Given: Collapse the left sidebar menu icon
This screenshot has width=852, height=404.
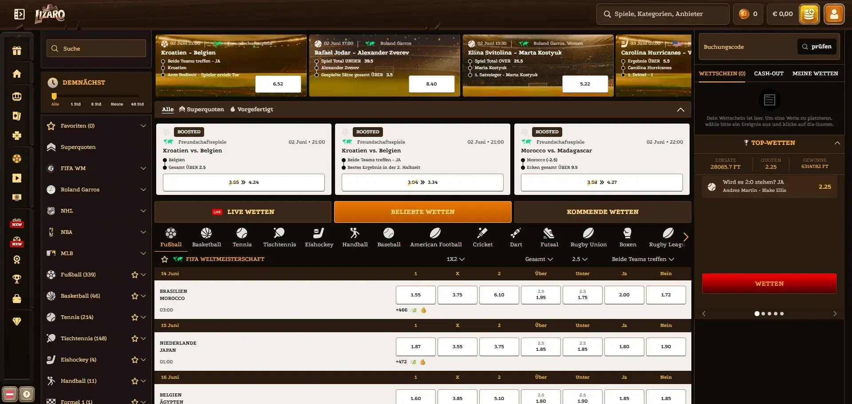Looking at the screenshot, I should 19,14.
